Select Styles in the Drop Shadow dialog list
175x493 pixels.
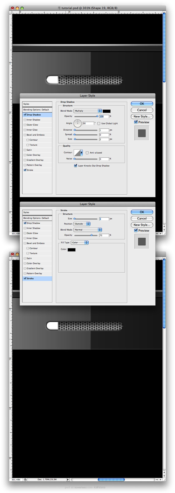(x=37, y=104)
